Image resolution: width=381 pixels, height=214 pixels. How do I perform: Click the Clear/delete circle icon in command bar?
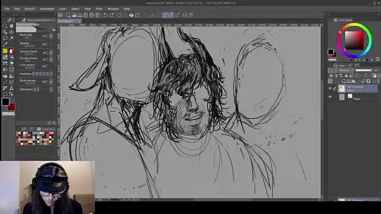pos(120,15)
